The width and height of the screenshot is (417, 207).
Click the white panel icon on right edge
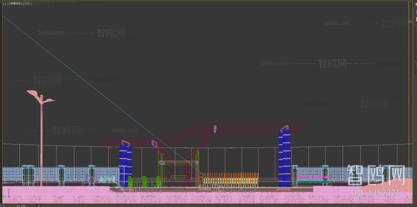[416, 17]
